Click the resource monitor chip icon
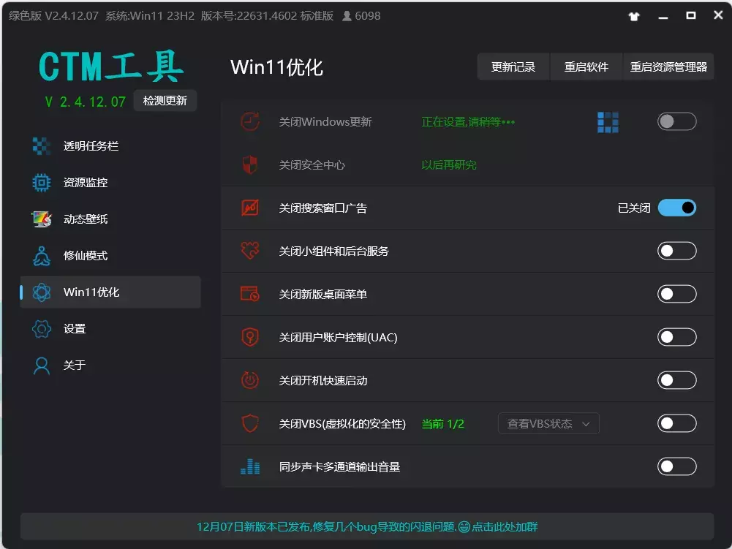 [42, 183]
